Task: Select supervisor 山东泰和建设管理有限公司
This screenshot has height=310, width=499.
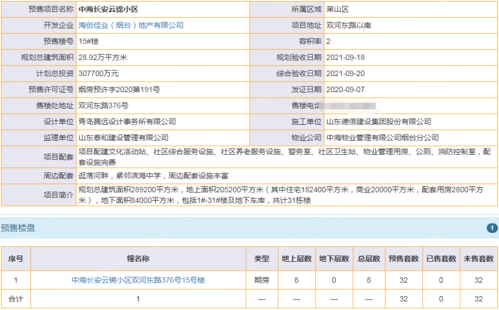Action: point(123,138)
